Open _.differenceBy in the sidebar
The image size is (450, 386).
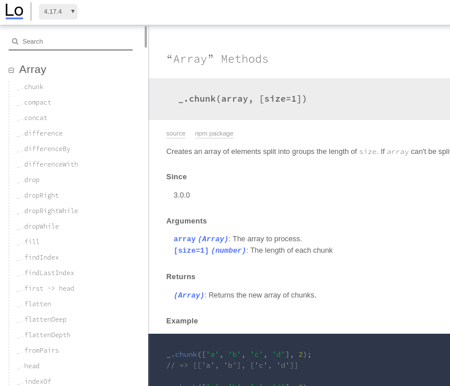click(x=44, y=149)
